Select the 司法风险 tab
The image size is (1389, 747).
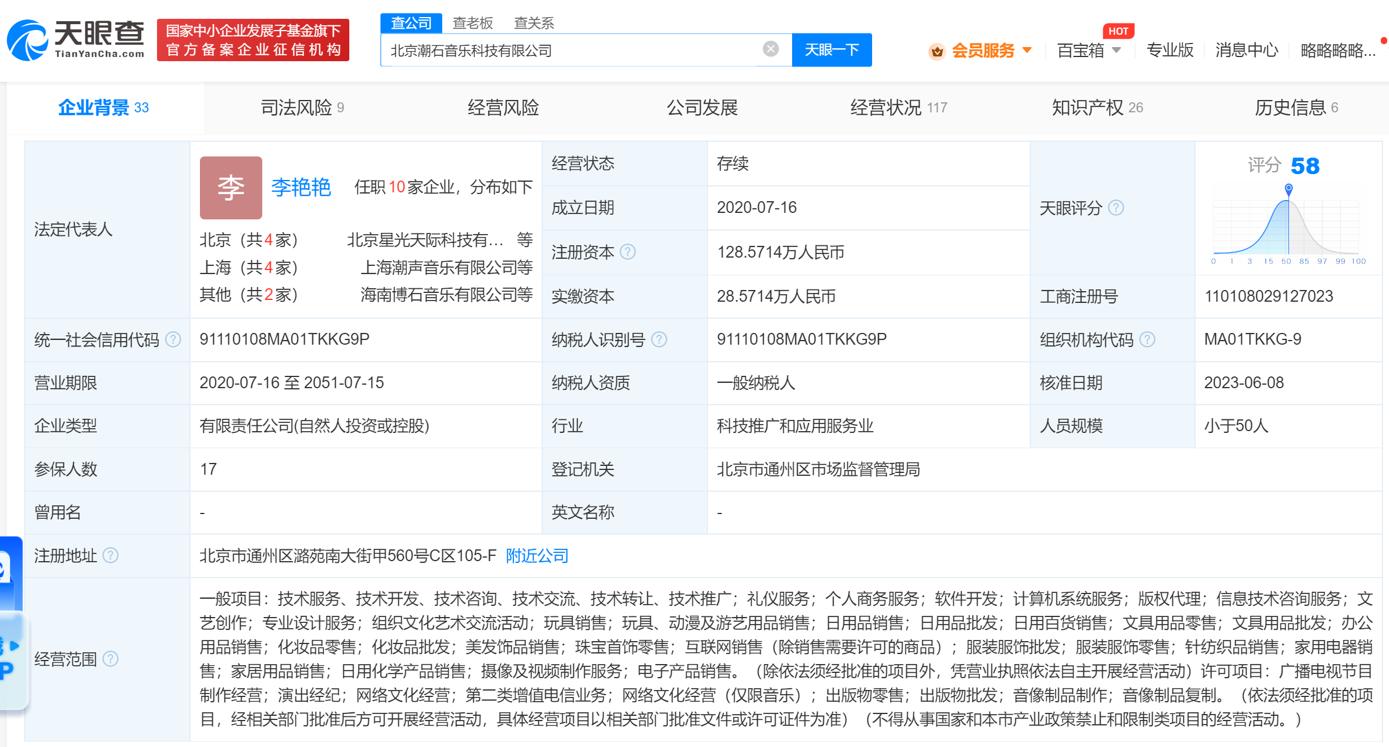(302, 108)
